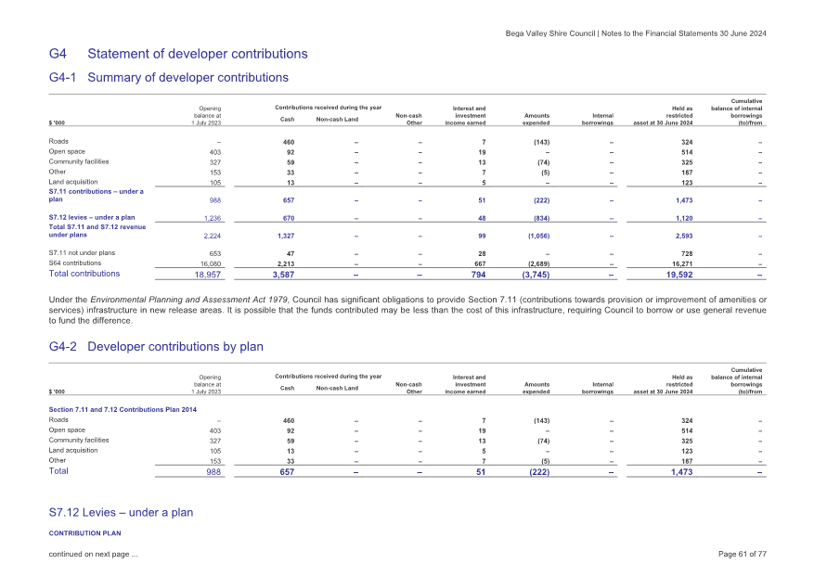Viewport: 814px width, 577px height.
Task: Select total restricted asset value 19,592
Action: pyautogui.click(x=679, y=275)
